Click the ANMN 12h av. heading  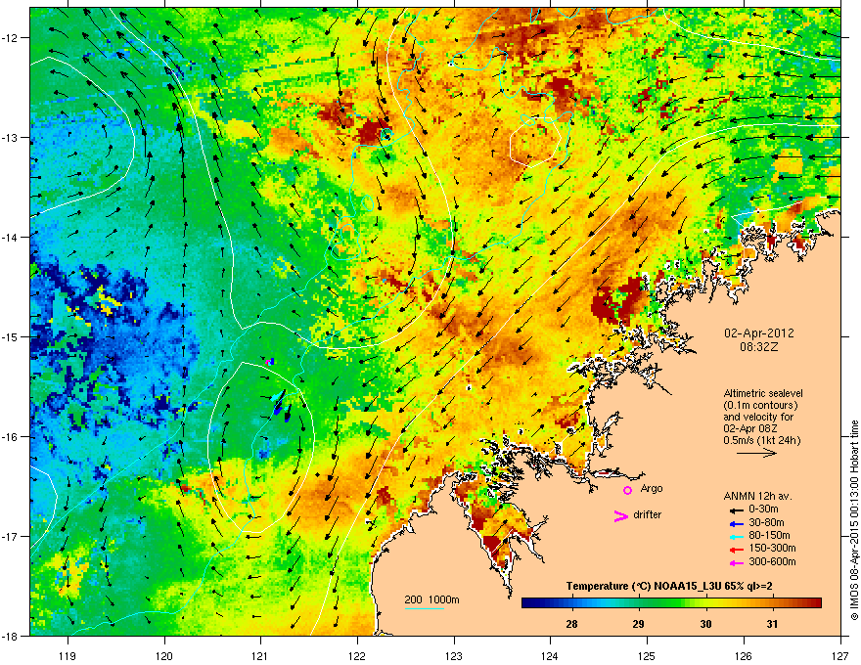coord(757,496)
